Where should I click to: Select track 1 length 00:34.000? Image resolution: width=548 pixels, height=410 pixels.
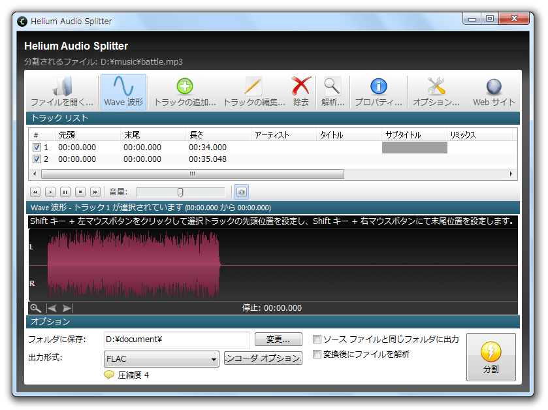point(208,148)
